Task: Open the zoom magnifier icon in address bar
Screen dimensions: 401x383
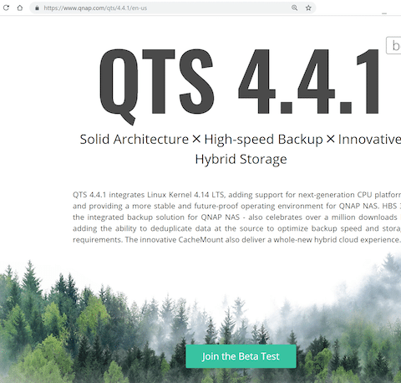Action: (294, 8)
